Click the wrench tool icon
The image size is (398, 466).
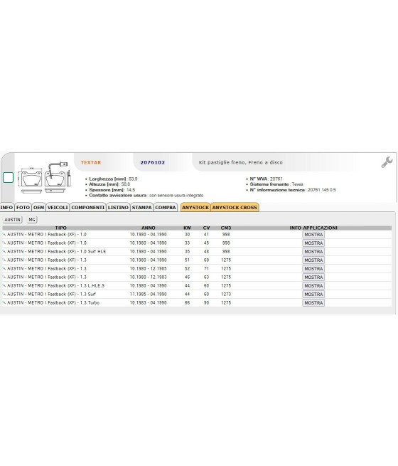click(387, 162)
